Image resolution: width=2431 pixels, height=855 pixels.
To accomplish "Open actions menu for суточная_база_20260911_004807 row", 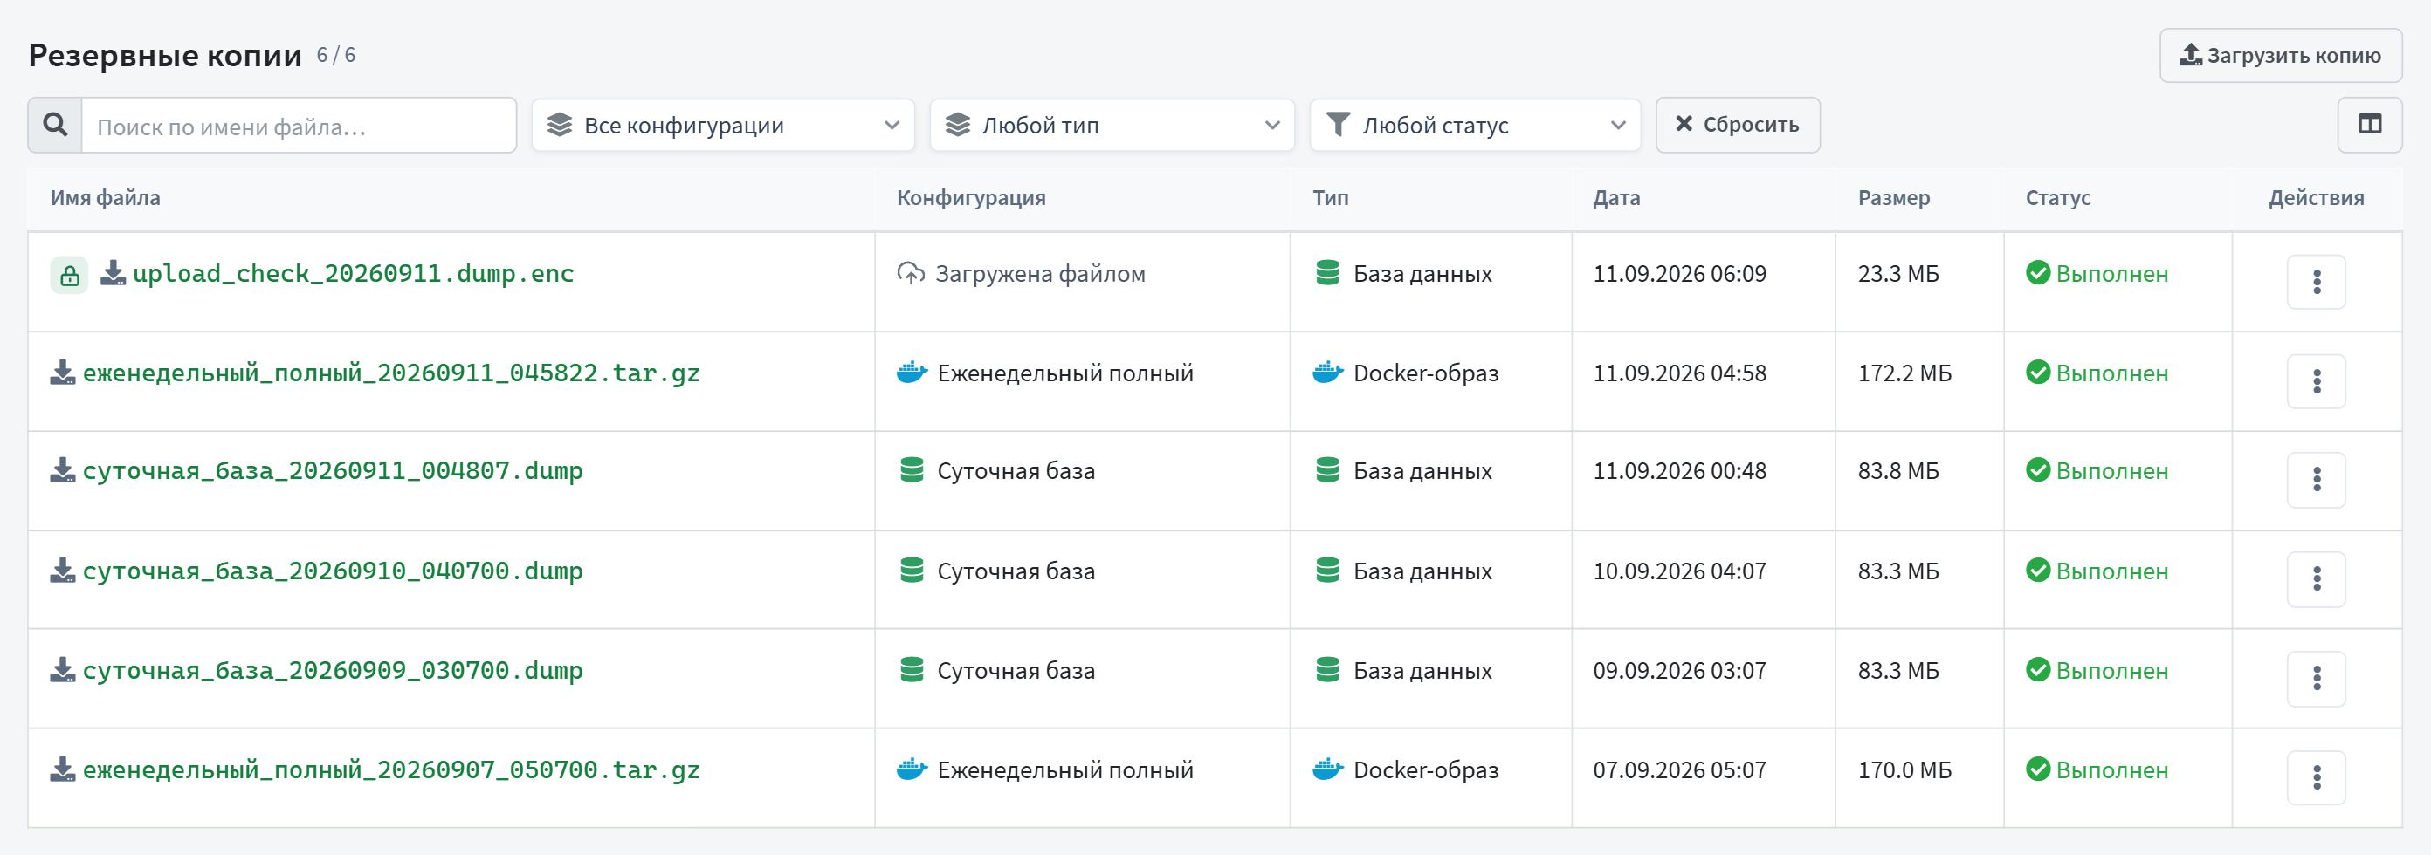I will [2316, 480].
